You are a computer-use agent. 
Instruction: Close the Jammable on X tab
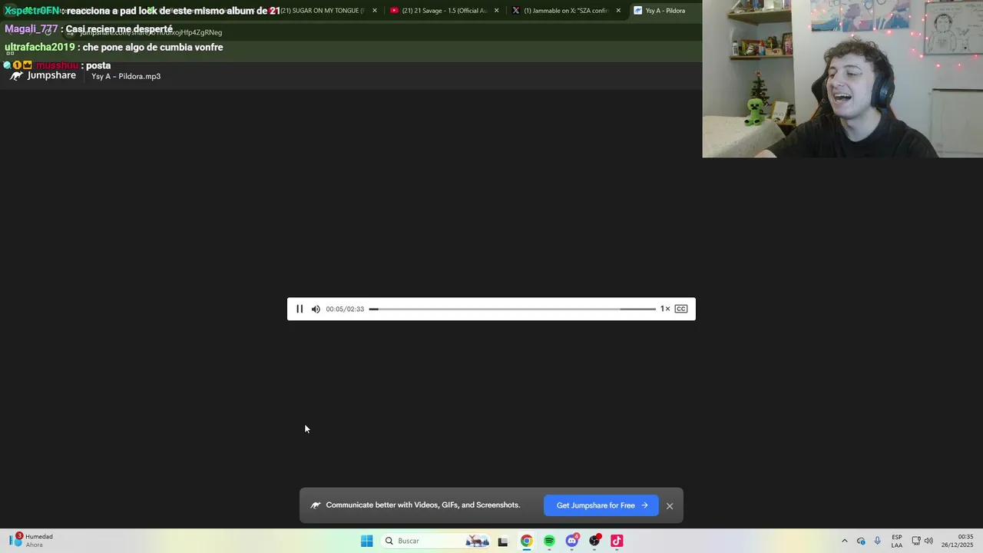click(618, 11)
